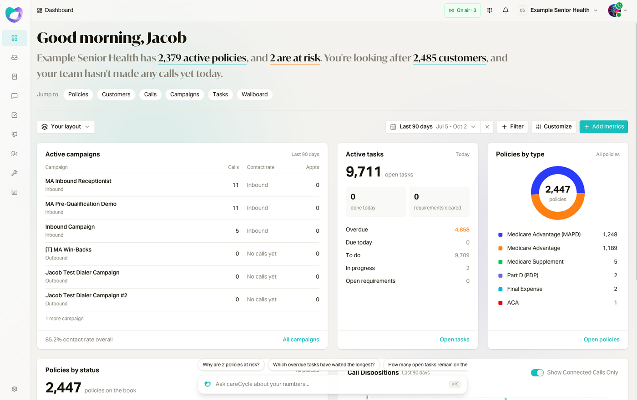Open the contacts book icon in the sidebar
The height and width of the screenshot is (400, 637).
(x=15, y=77)
